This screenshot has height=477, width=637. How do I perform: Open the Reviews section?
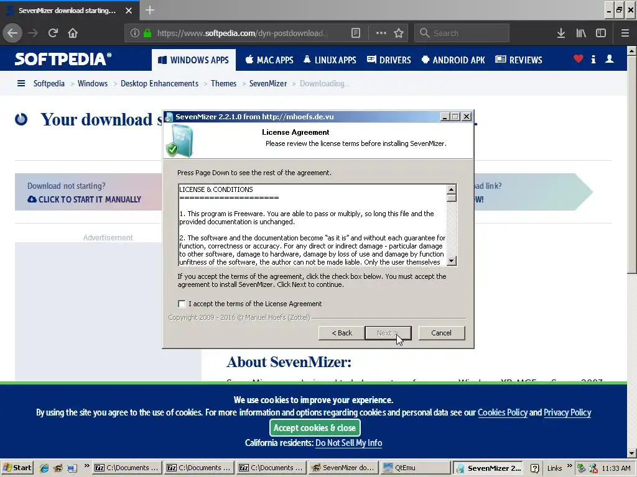tap(519, 60)
